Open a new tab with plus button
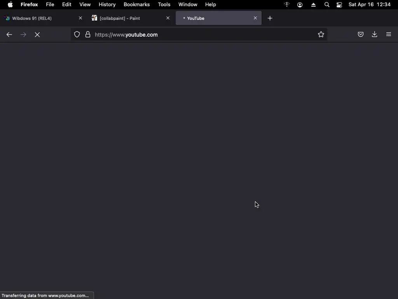The width and height of the screenshot is (398, 299). (270, 18)
